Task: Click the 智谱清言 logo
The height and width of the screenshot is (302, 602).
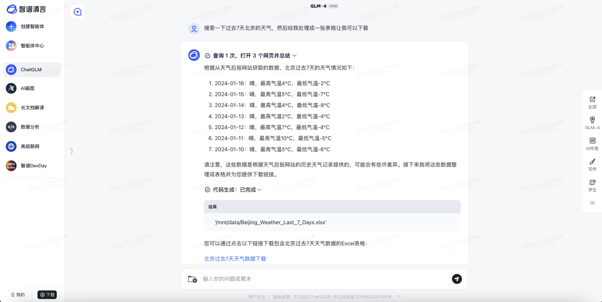Action: pyautogui.click(x=27, y=9)
